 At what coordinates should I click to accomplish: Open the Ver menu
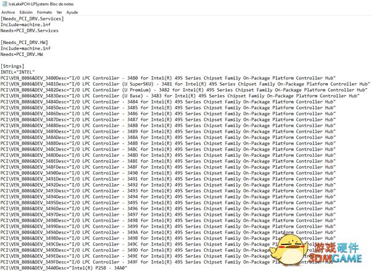pyautogui.click(x=60, y=12)
